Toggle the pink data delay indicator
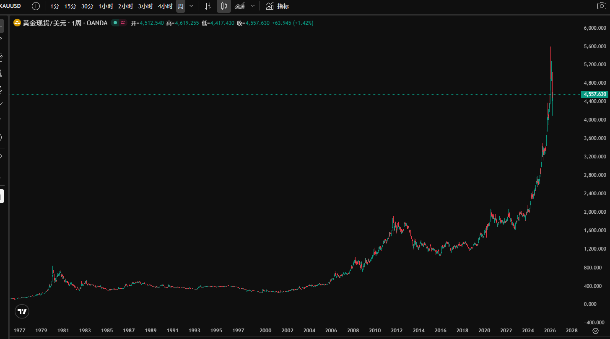This screenshot has width=610, height=339. click(123, 23)
